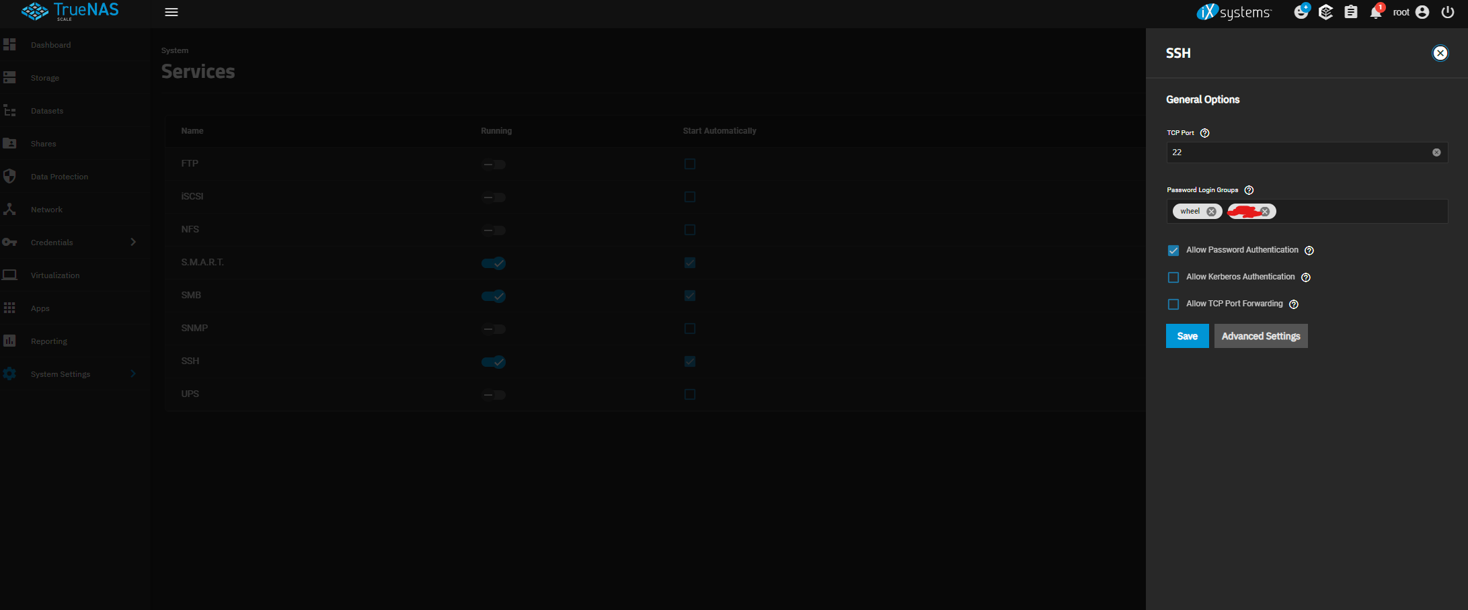This screenshot has width=1468, height=610.
Task: Expand the Credentials submenu chevron
Action: point(133,242)
